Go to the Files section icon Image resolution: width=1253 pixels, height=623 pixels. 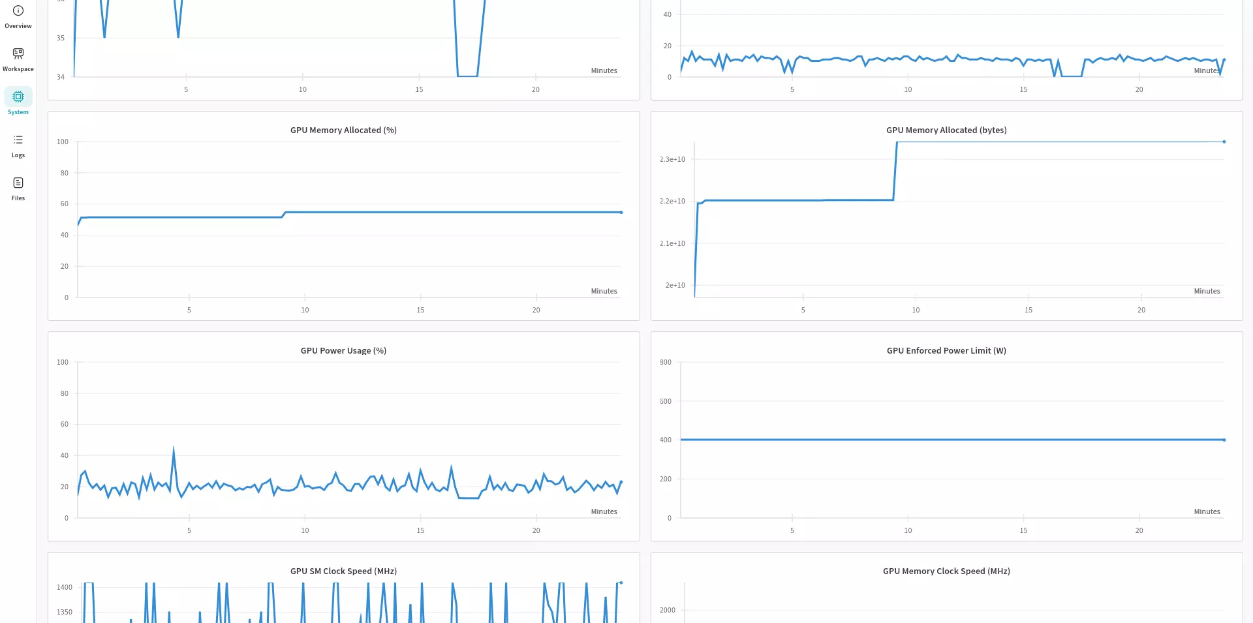click(x=18, y=188)
